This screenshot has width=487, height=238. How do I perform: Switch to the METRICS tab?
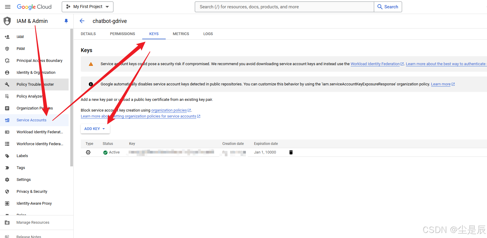click(x=181, y=34)
